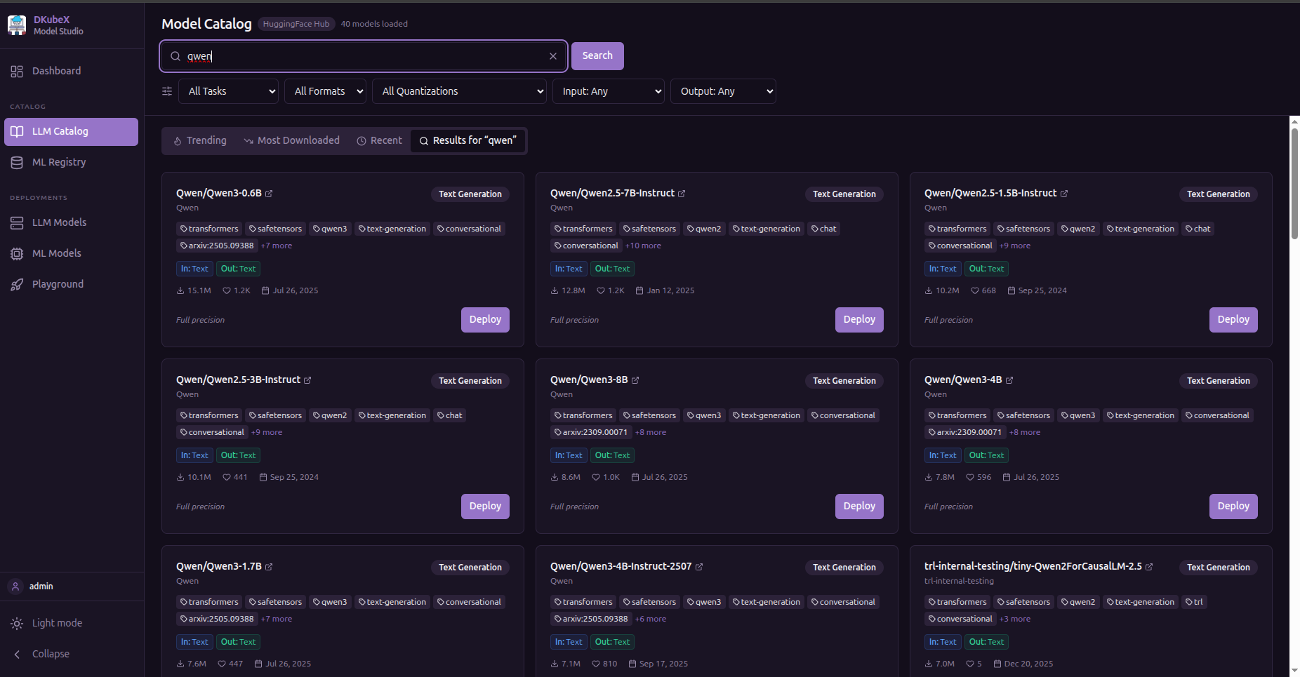The height and width of the screenshot is (677, 1300).
Task: Go to ML Registry in the sidebar
Action: click(72, 162)
